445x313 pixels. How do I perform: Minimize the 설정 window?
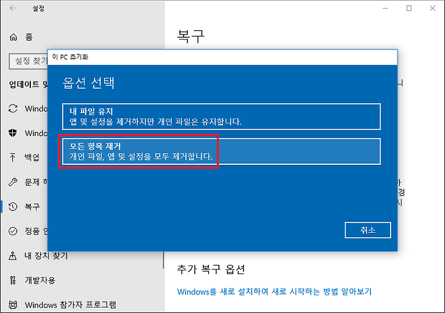click(385, 8)
